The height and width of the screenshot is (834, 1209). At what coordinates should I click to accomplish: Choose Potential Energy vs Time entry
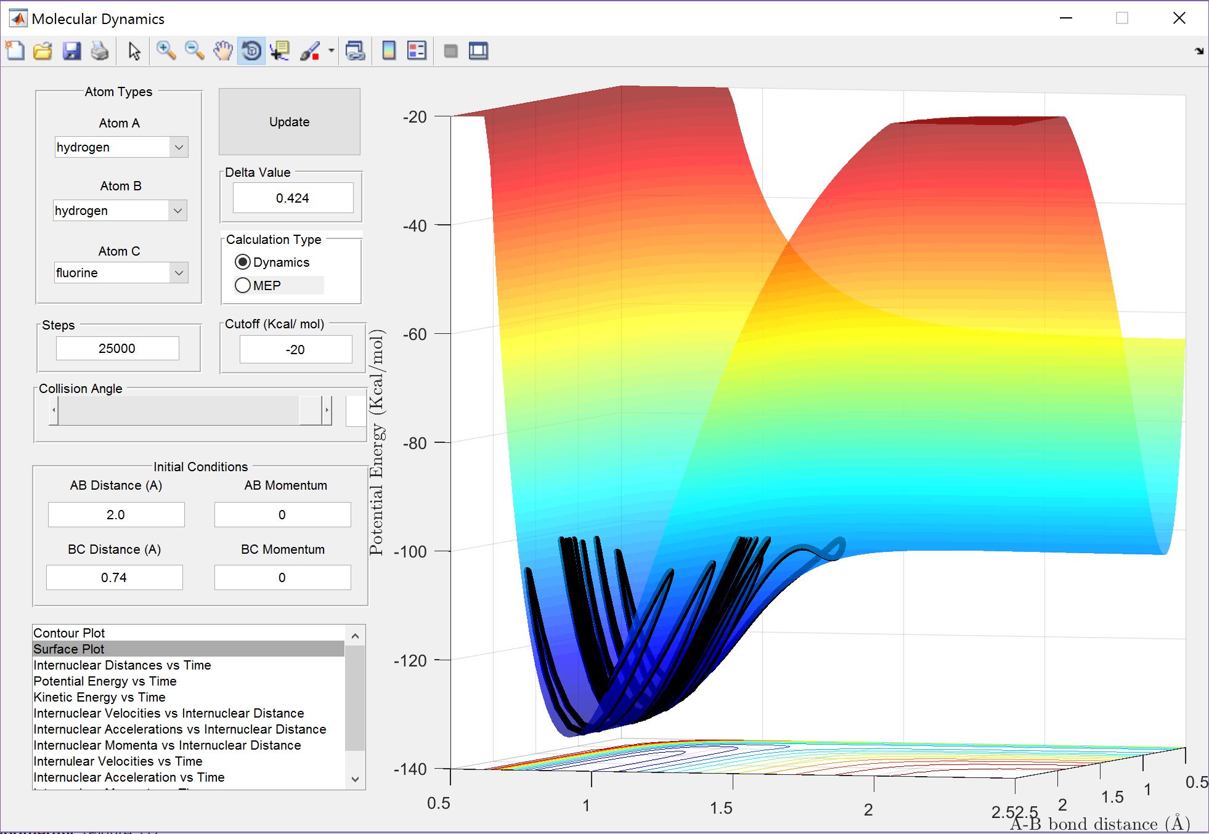[x=105, y=681]
